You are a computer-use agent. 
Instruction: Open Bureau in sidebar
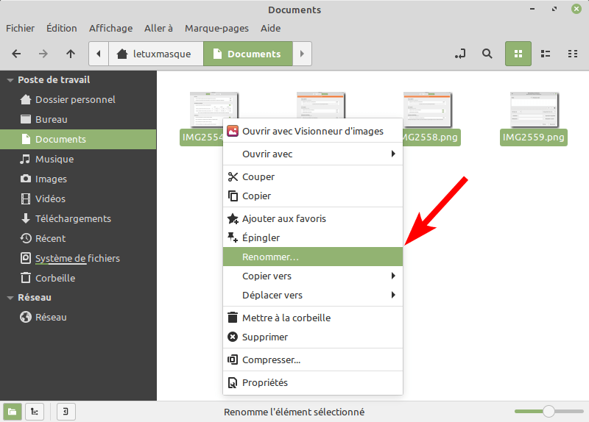[x=78, y=120]
